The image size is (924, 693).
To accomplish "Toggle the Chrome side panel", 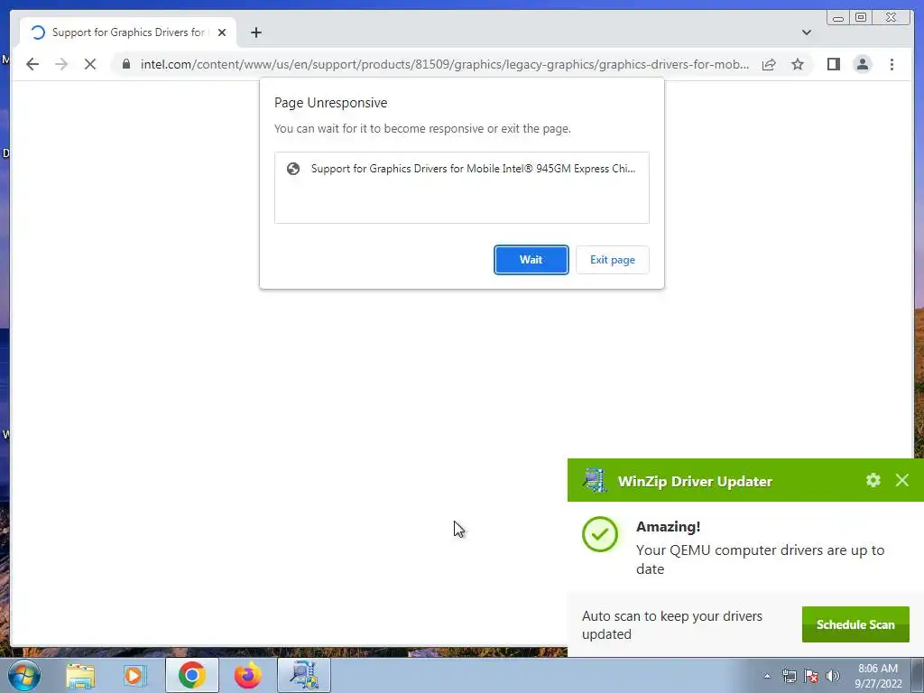I will [833, 64].
